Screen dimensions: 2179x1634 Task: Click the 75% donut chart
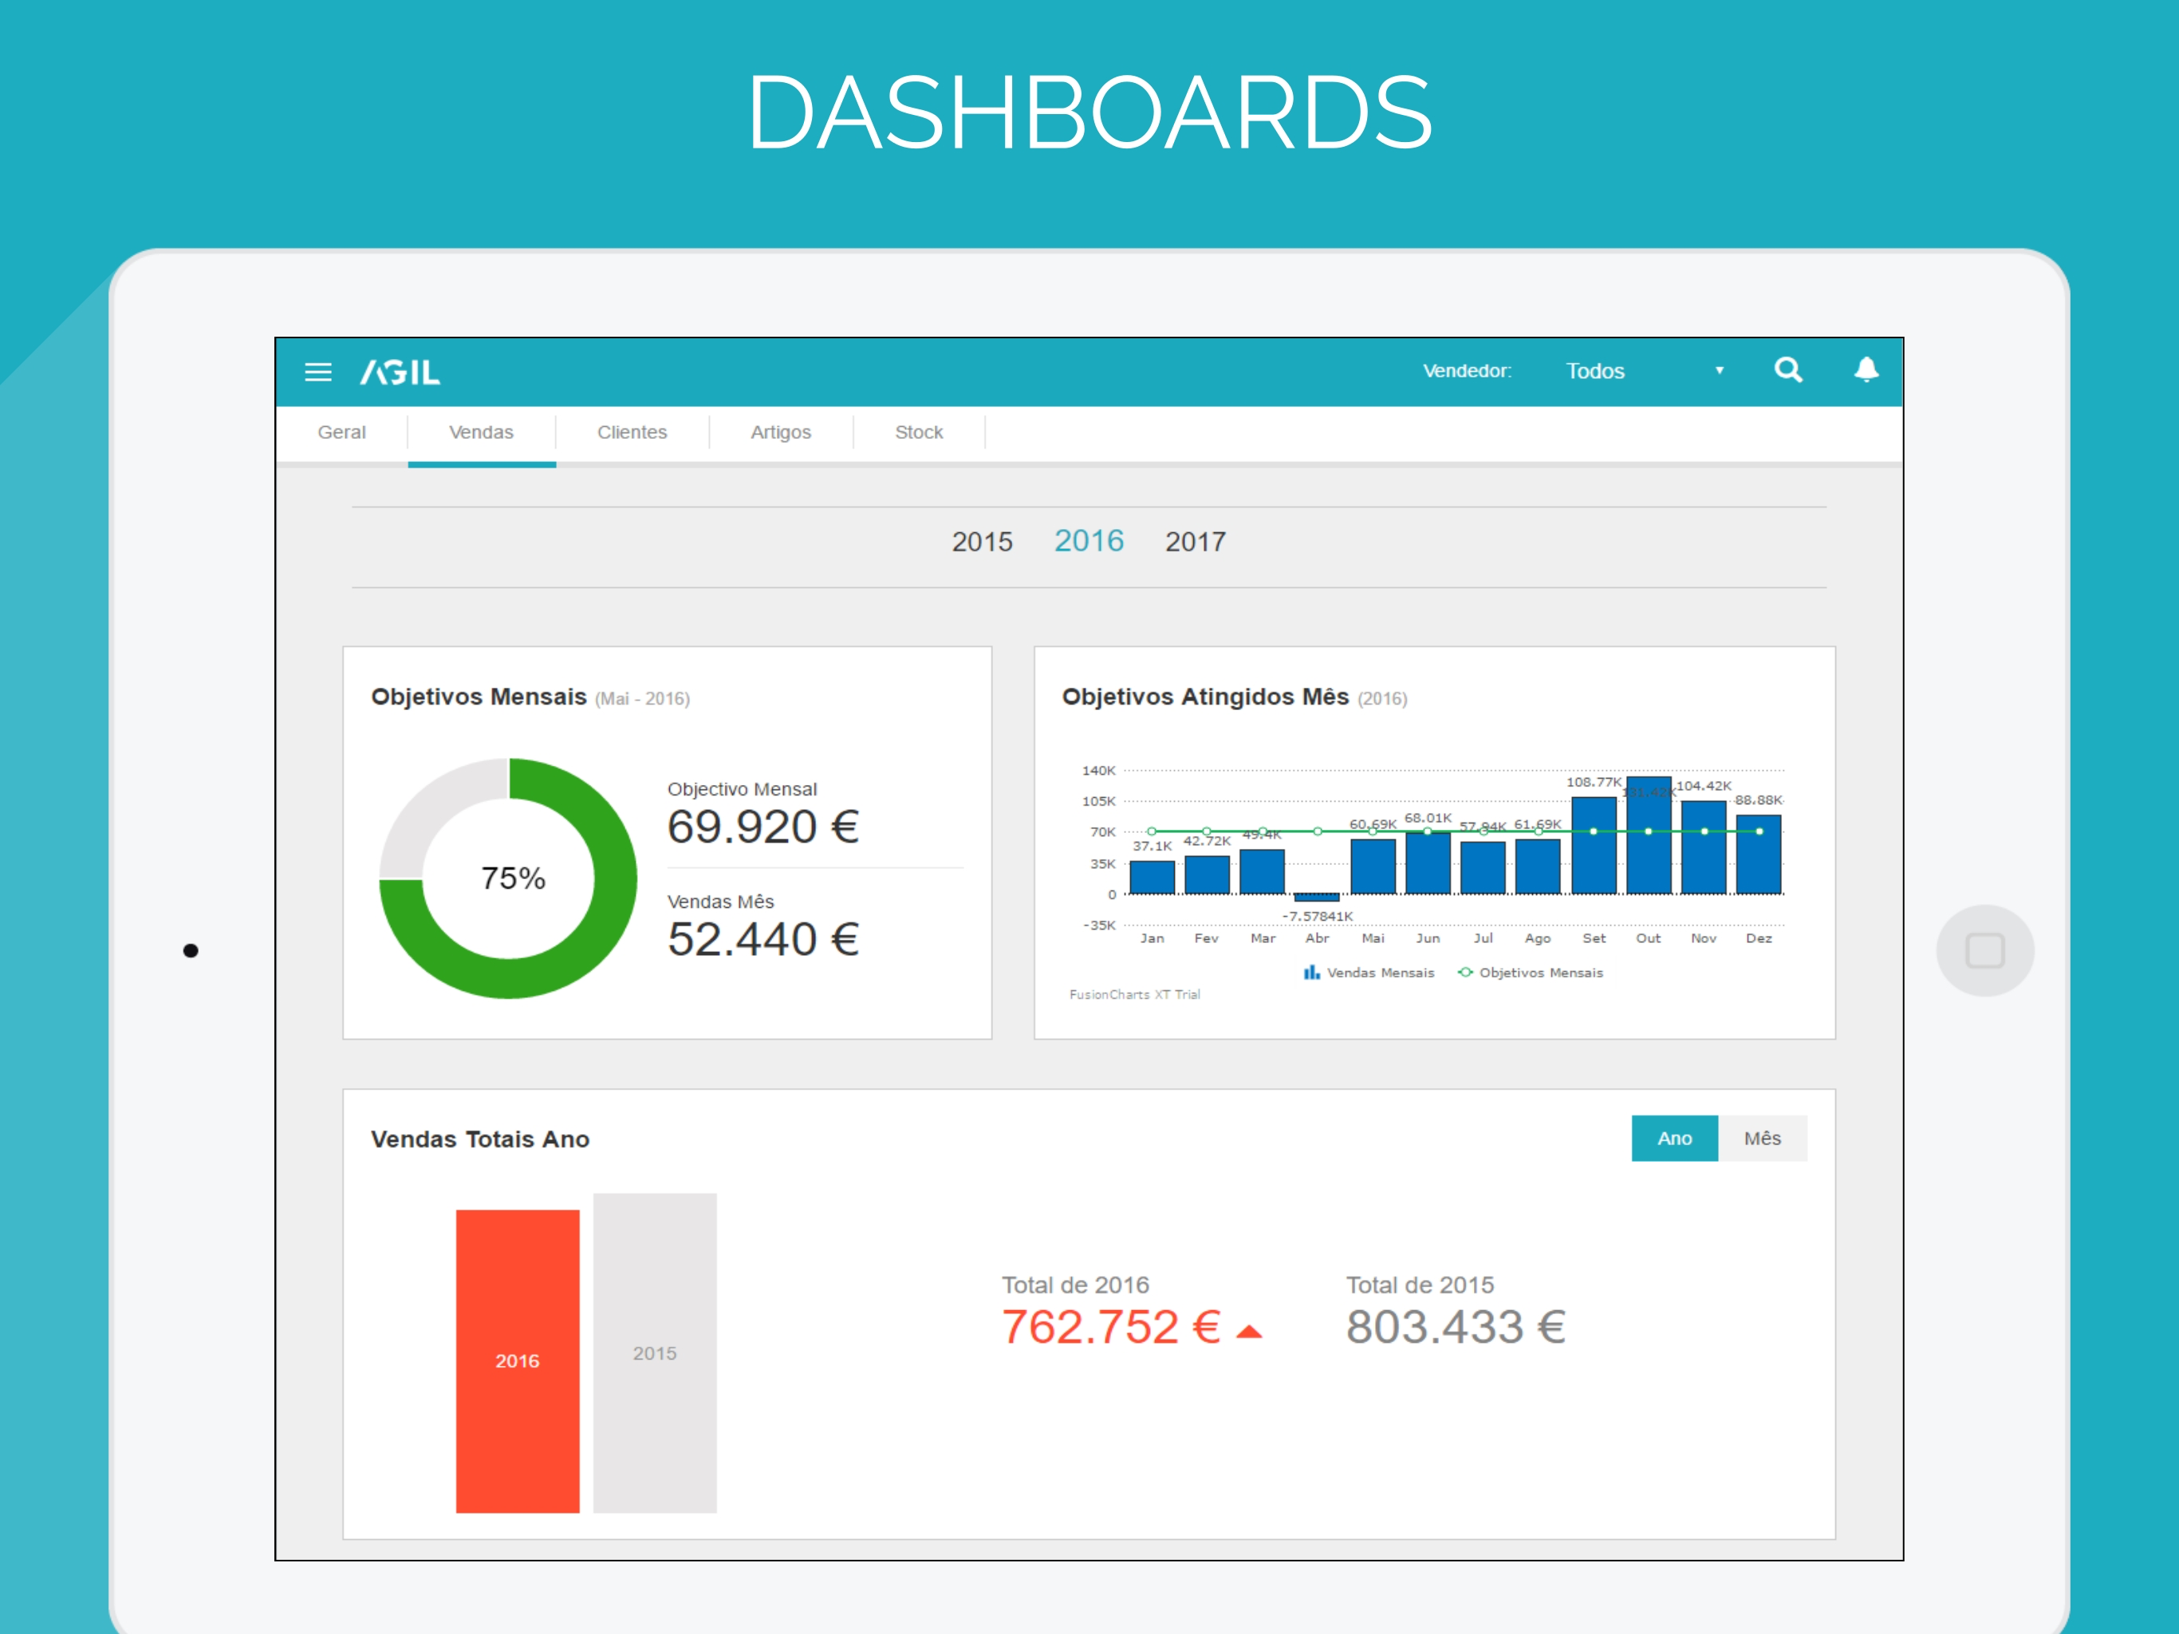coord(508,877)
